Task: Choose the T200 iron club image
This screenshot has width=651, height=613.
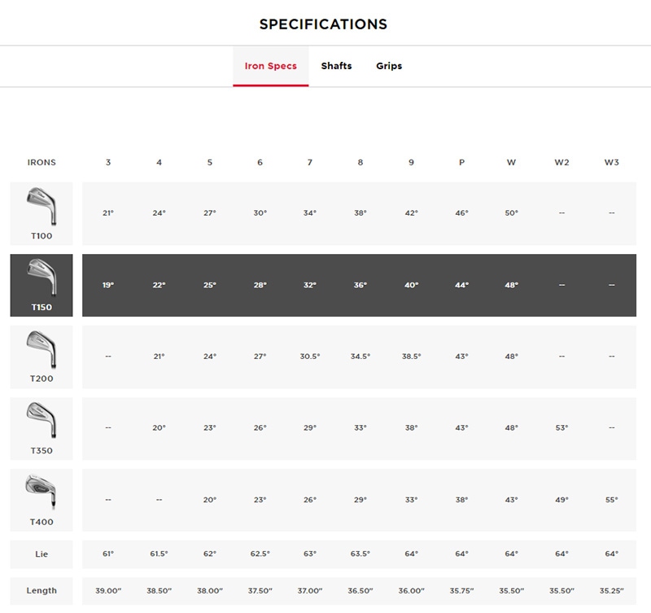Action: coord(41,350)
